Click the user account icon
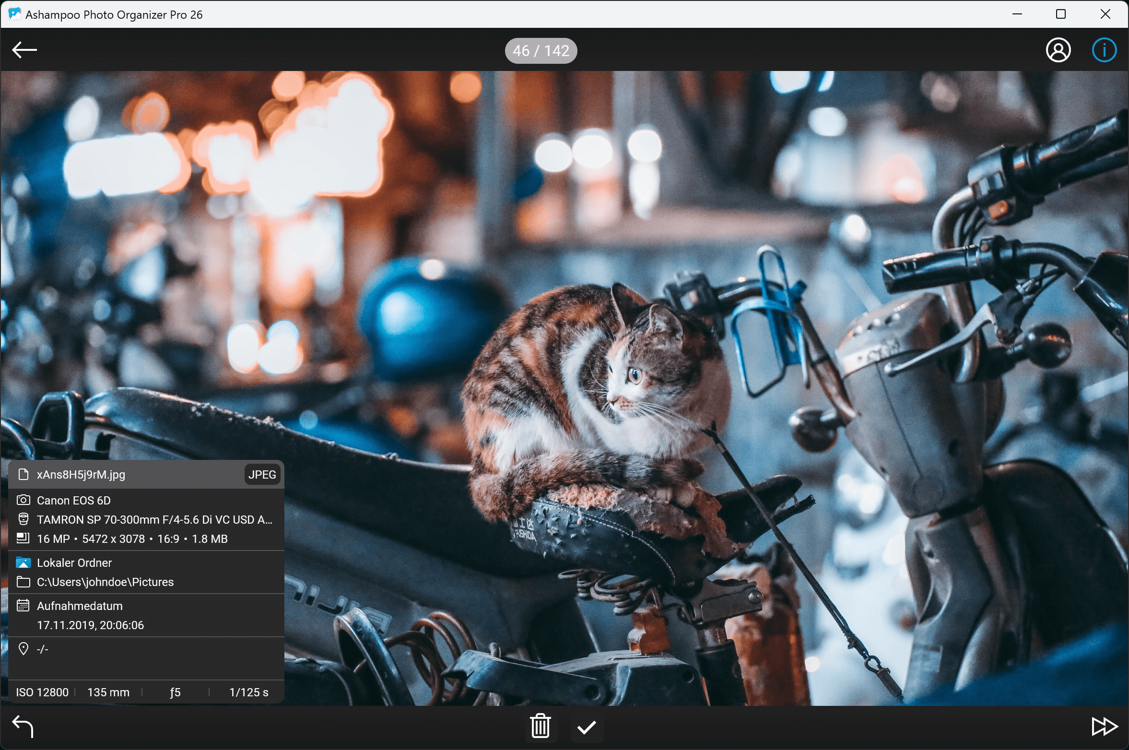Screen dimensions: 1129x750 pyautogui.click(x=1058, y=50)
